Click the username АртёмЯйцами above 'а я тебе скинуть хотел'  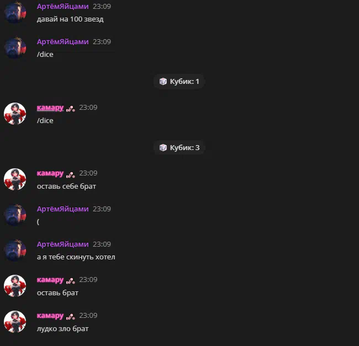[x=63, y=244]
